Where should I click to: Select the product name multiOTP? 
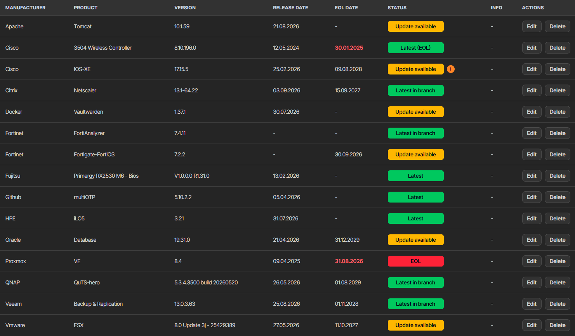pos(84,197)
